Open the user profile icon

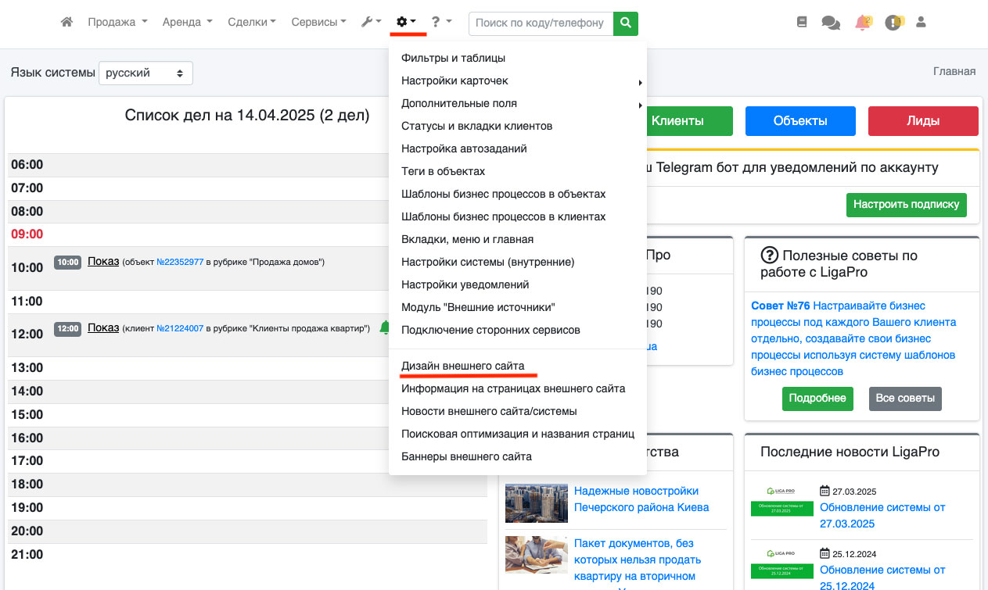(x=921, y=23)
